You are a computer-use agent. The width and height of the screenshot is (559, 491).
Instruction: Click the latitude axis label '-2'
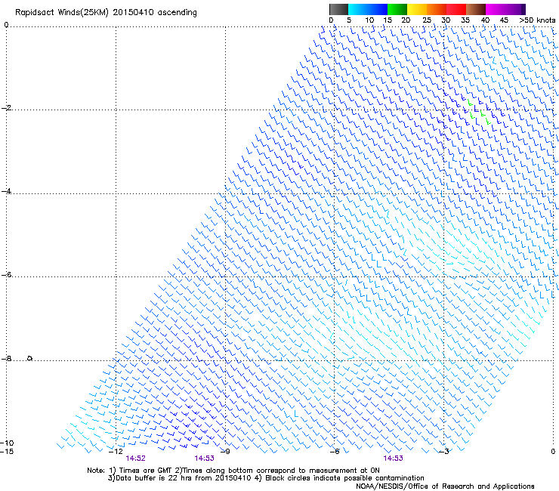7,108
